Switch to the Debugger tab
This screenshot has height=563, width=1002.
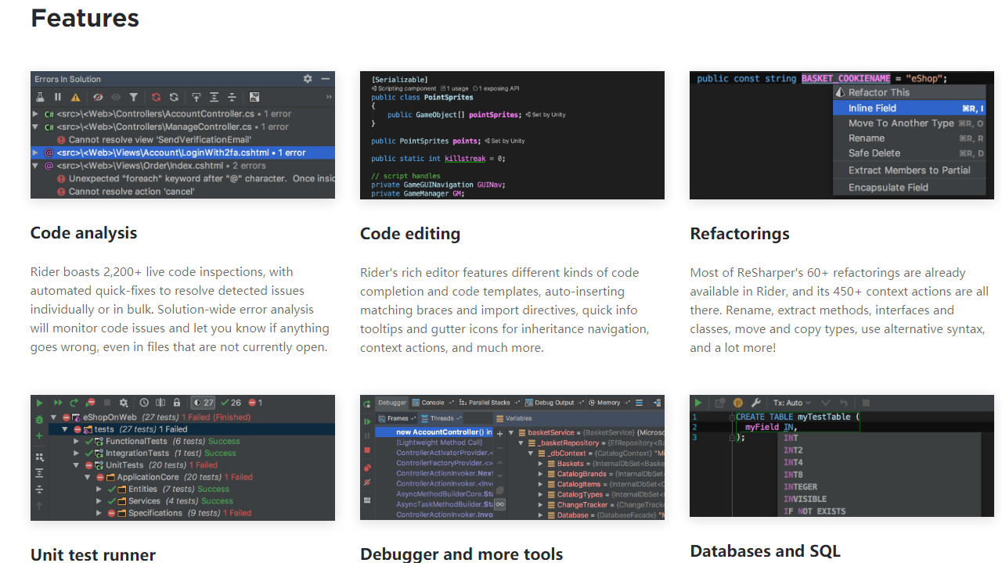pos(392,403)
